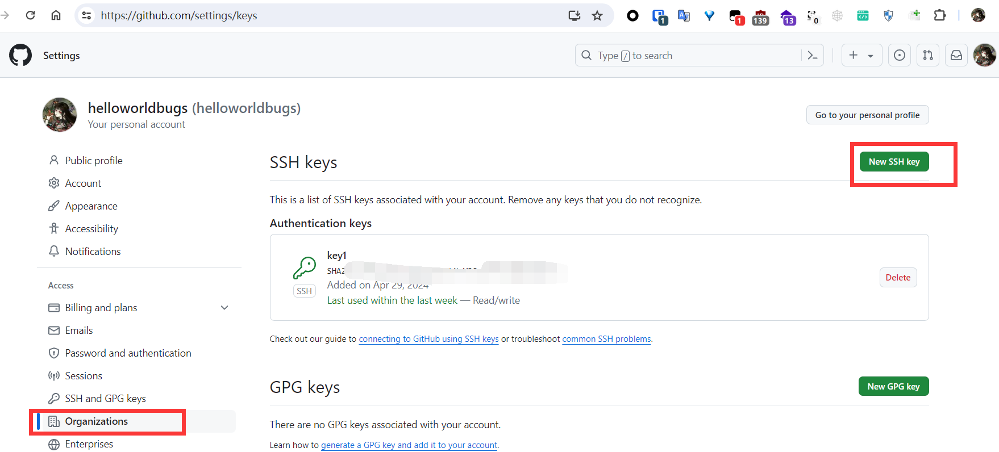
Task: Open the Create new plus dropdown
Action: click(861, 55)
